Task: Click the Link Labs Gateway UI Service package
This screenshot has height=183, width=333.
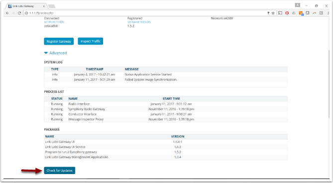Action: pos(65,147)
